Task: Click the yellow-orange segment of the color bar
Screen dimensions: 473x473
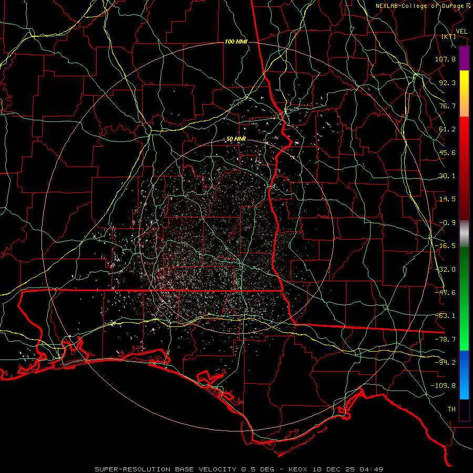Action: tap(464, 94)
